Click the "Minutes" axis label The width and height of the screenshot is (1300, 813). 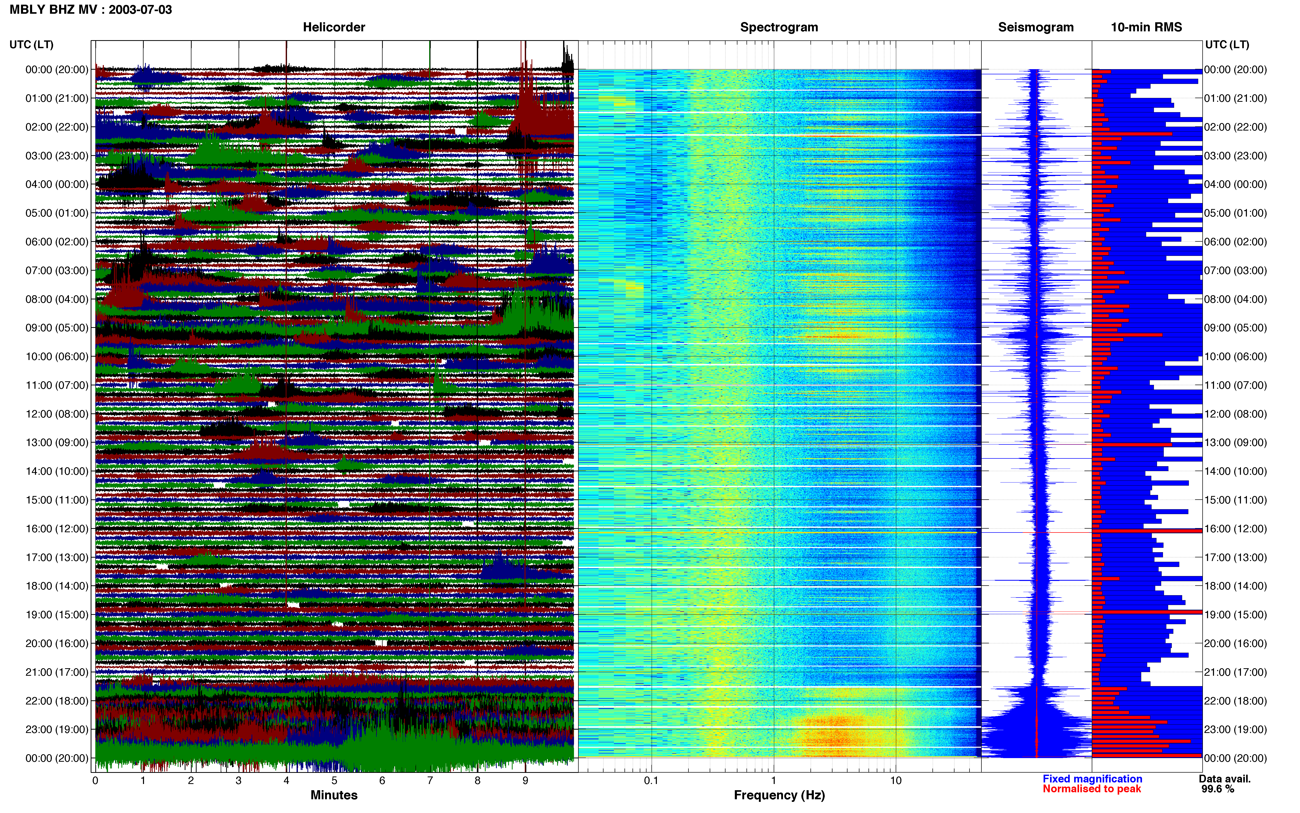tap(334, 795)
